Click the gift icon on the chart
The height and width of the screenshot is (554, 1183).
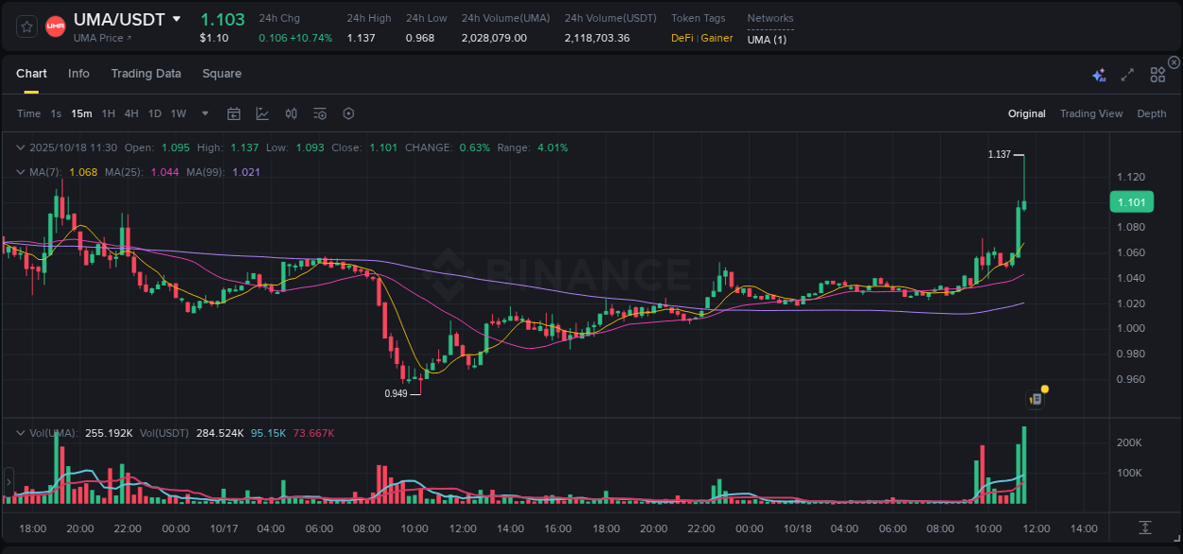click(x=1036, y=397)
